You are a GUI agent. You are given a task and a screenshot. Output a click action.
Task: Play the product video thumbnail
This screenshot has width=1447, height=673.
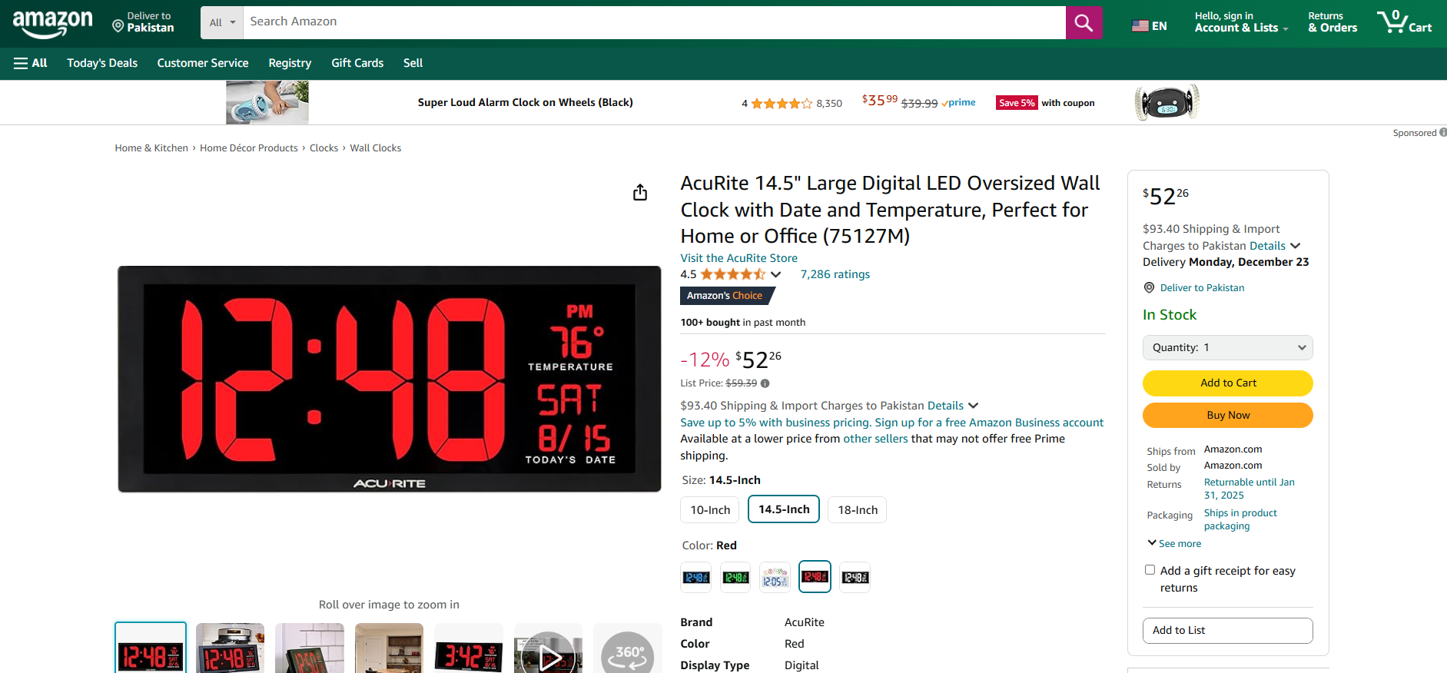[548, 648]
